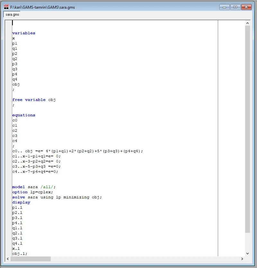Close the sara.gms editor window
This screenshot has width=257, height=268.
[x=246, y=7]
